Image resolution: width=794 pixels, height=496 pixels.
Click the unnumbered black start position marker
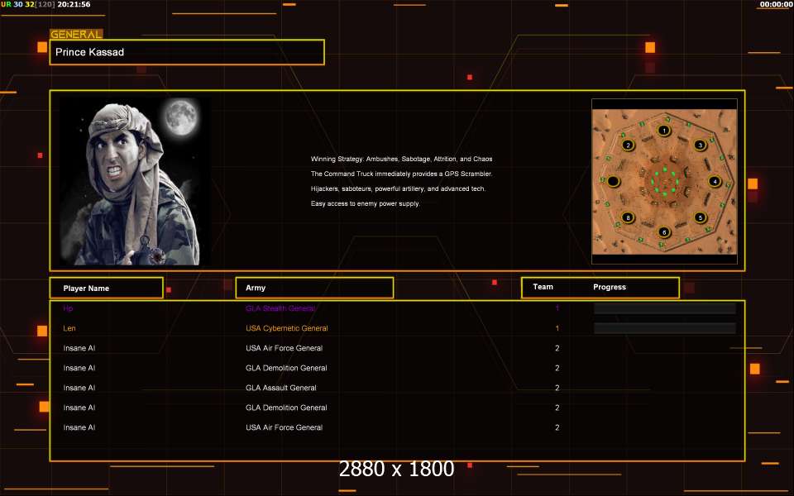(613, 181)
